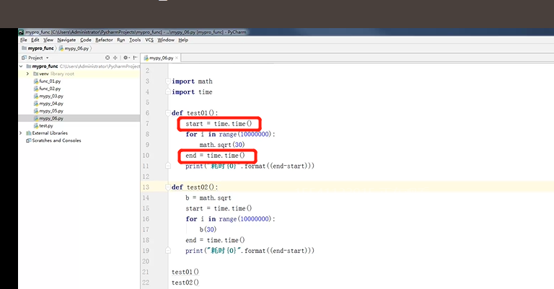Viewport: 554px width, 289px height.
Task: Open the Help menu
Action: [x=183, y=40]
